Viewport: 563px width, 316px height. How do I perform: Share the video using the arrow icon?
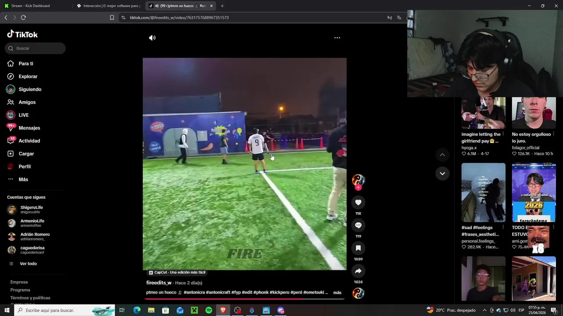(x=358, y=271)
